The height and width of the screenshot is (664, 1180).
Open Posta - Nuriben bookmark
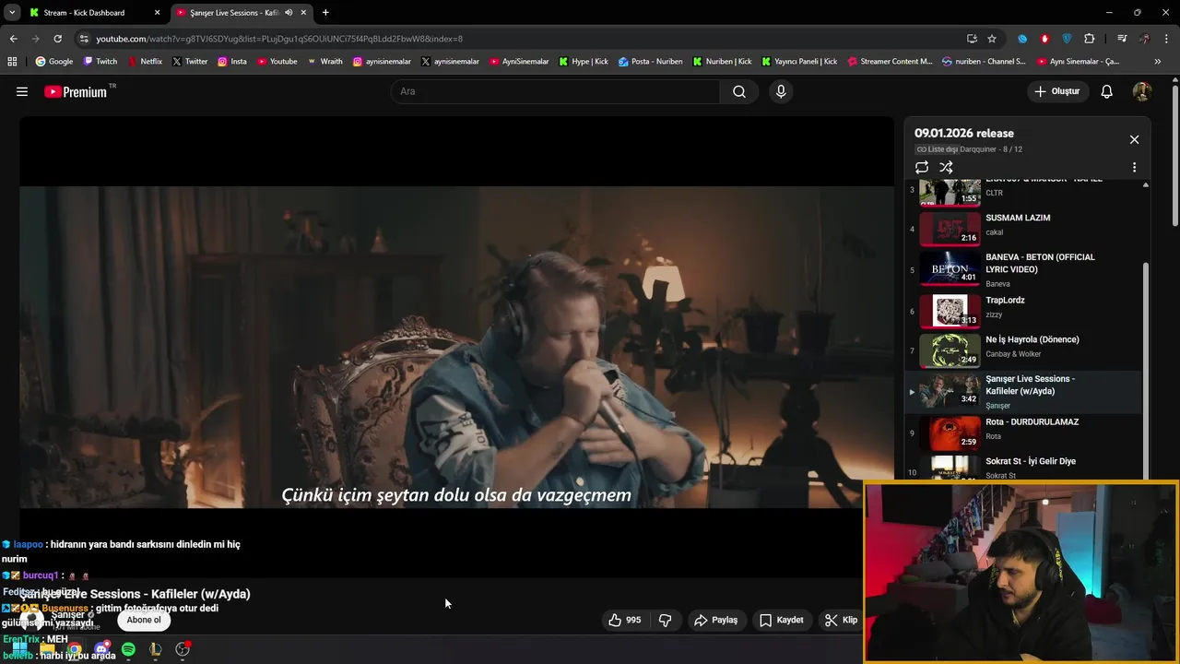[650, 62]
